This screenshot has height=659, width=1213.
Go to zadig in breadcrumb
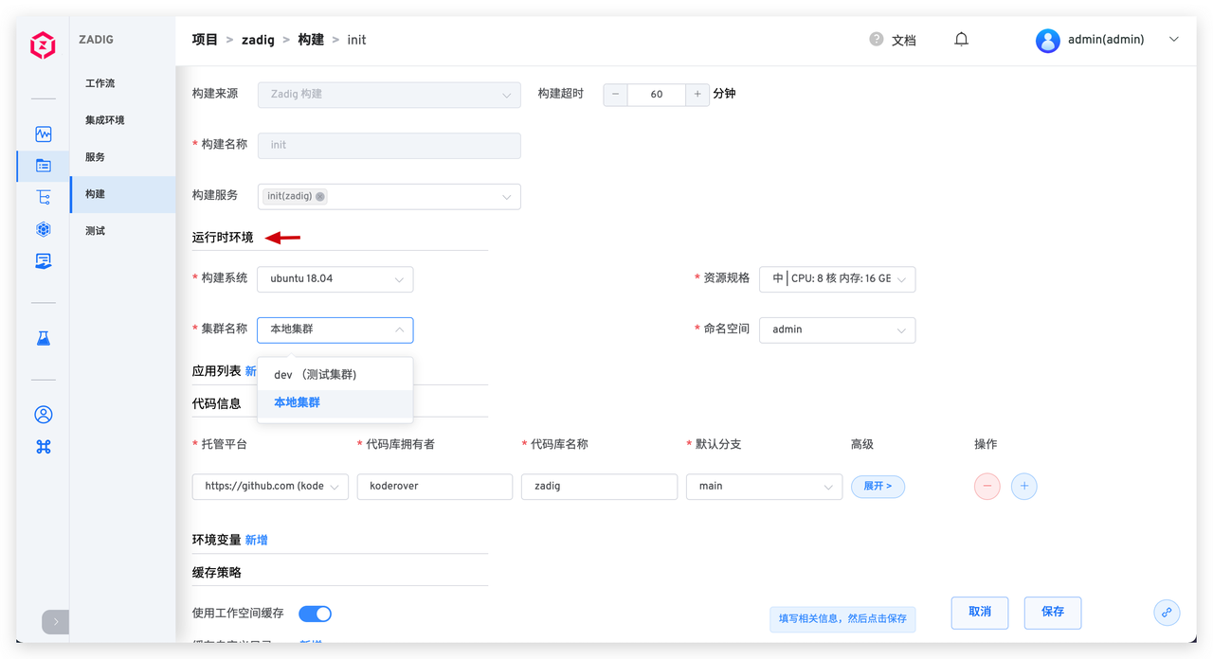pos(258,40)
